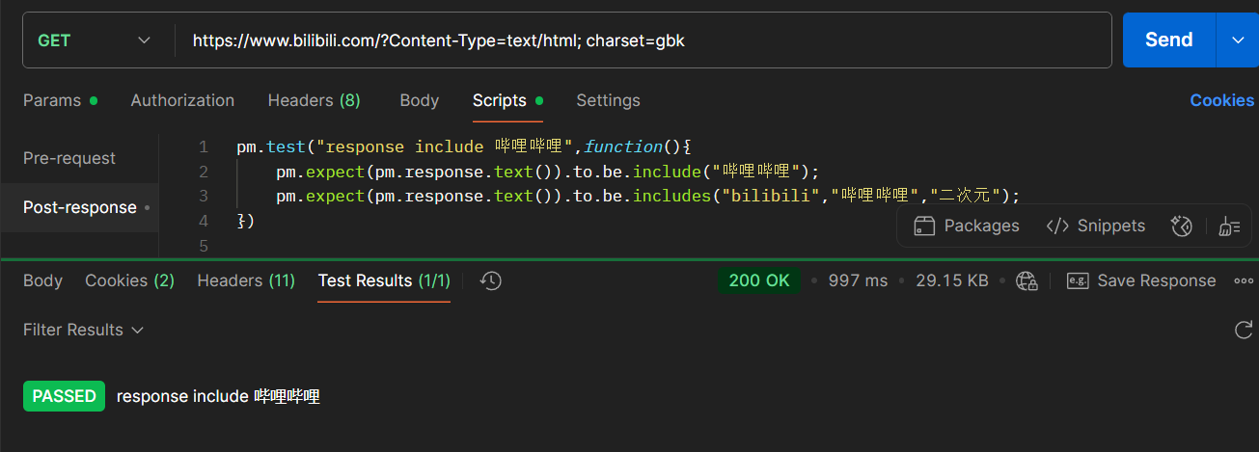Screen dimensions: 1259x452
Task: Click the e.g. Save Response icon
Action: tap(1078, 280)
